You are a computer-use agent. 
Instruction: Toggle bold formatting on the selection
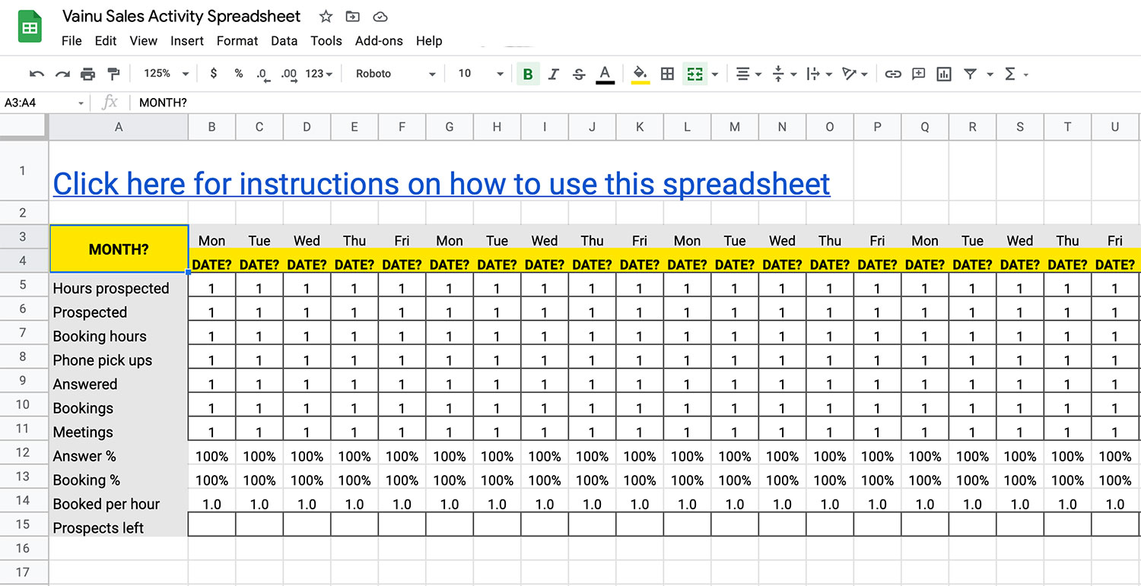[x=528, y=73]
